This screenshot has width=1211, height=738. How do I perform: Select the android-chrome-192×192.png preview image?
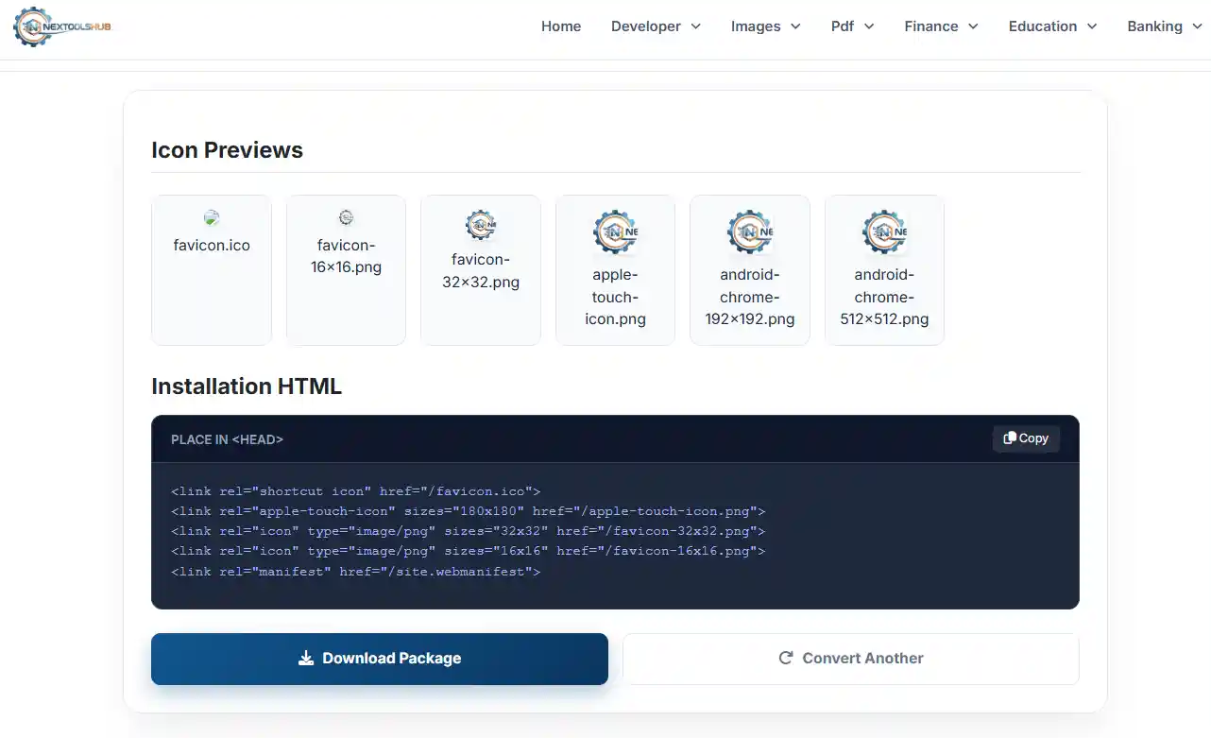(x=750, y=232)
